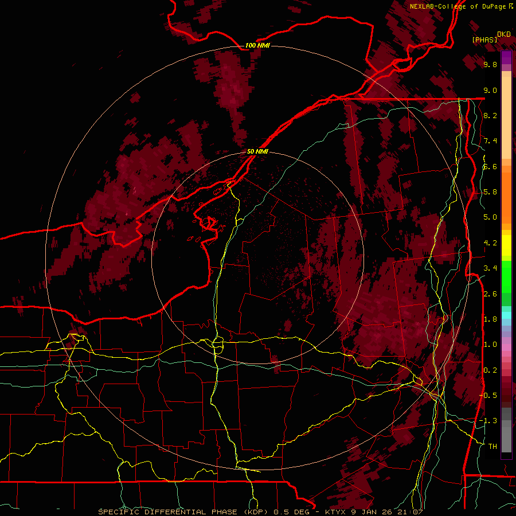
Task: Click the 0.2 value on color scale
Action: click(x=490, y=370)
